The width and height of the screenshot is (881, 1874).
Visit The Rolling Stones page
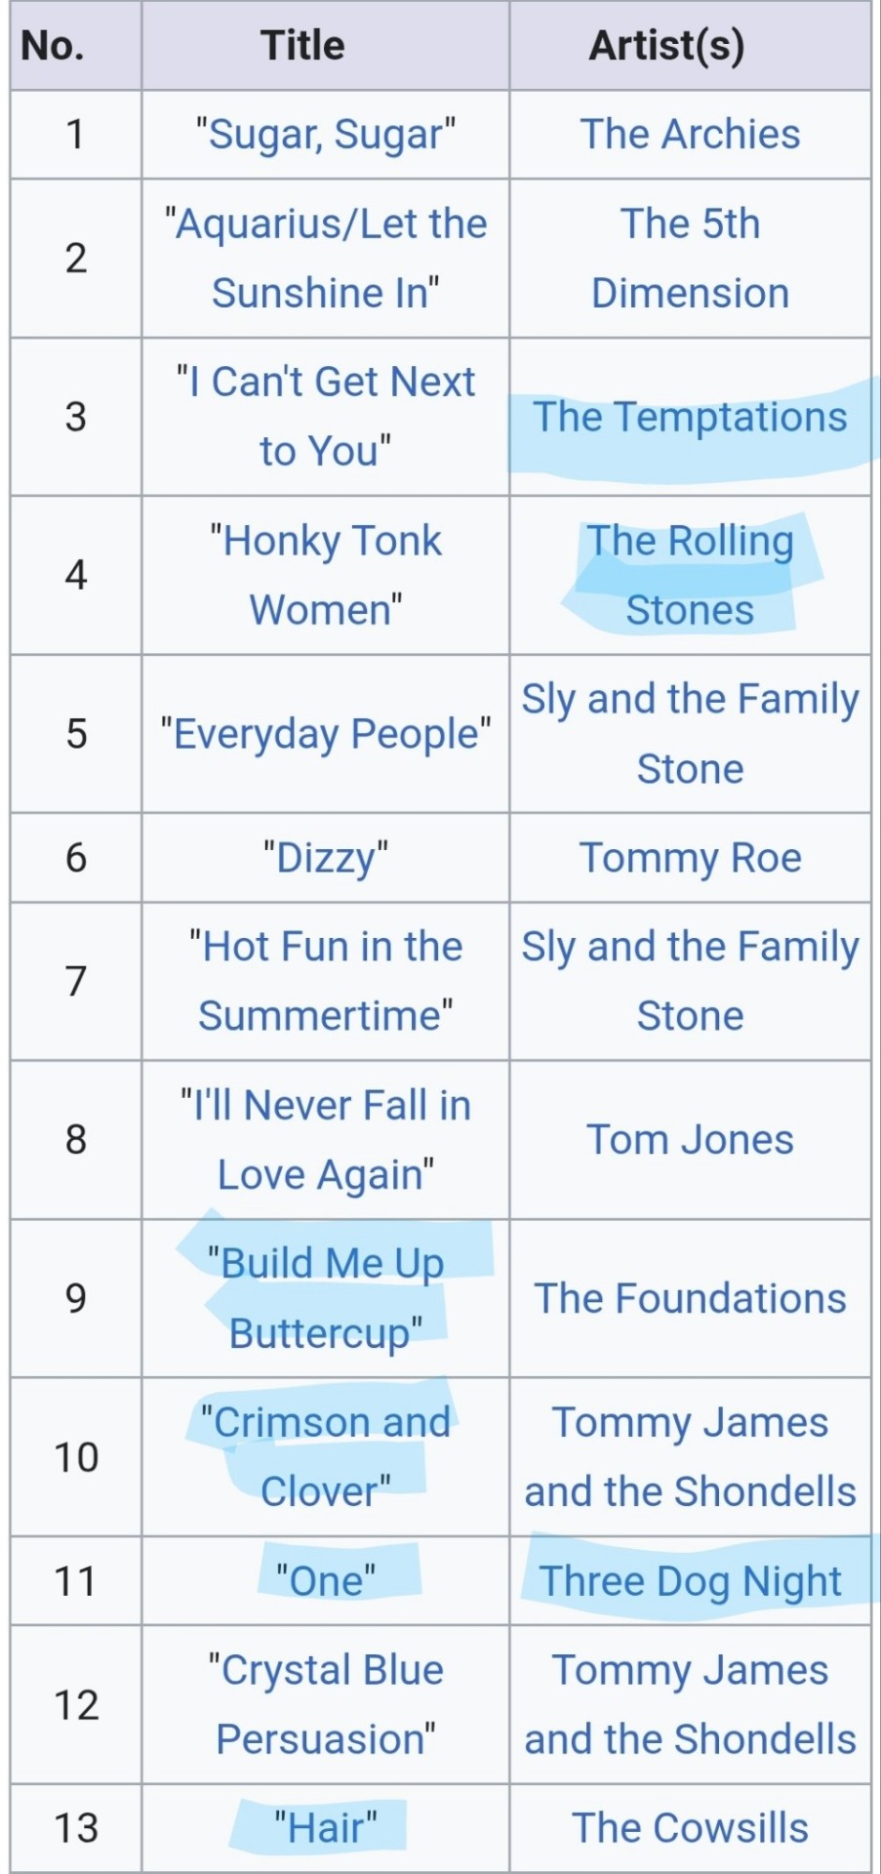pyautogui.click(x=691, y=575)
